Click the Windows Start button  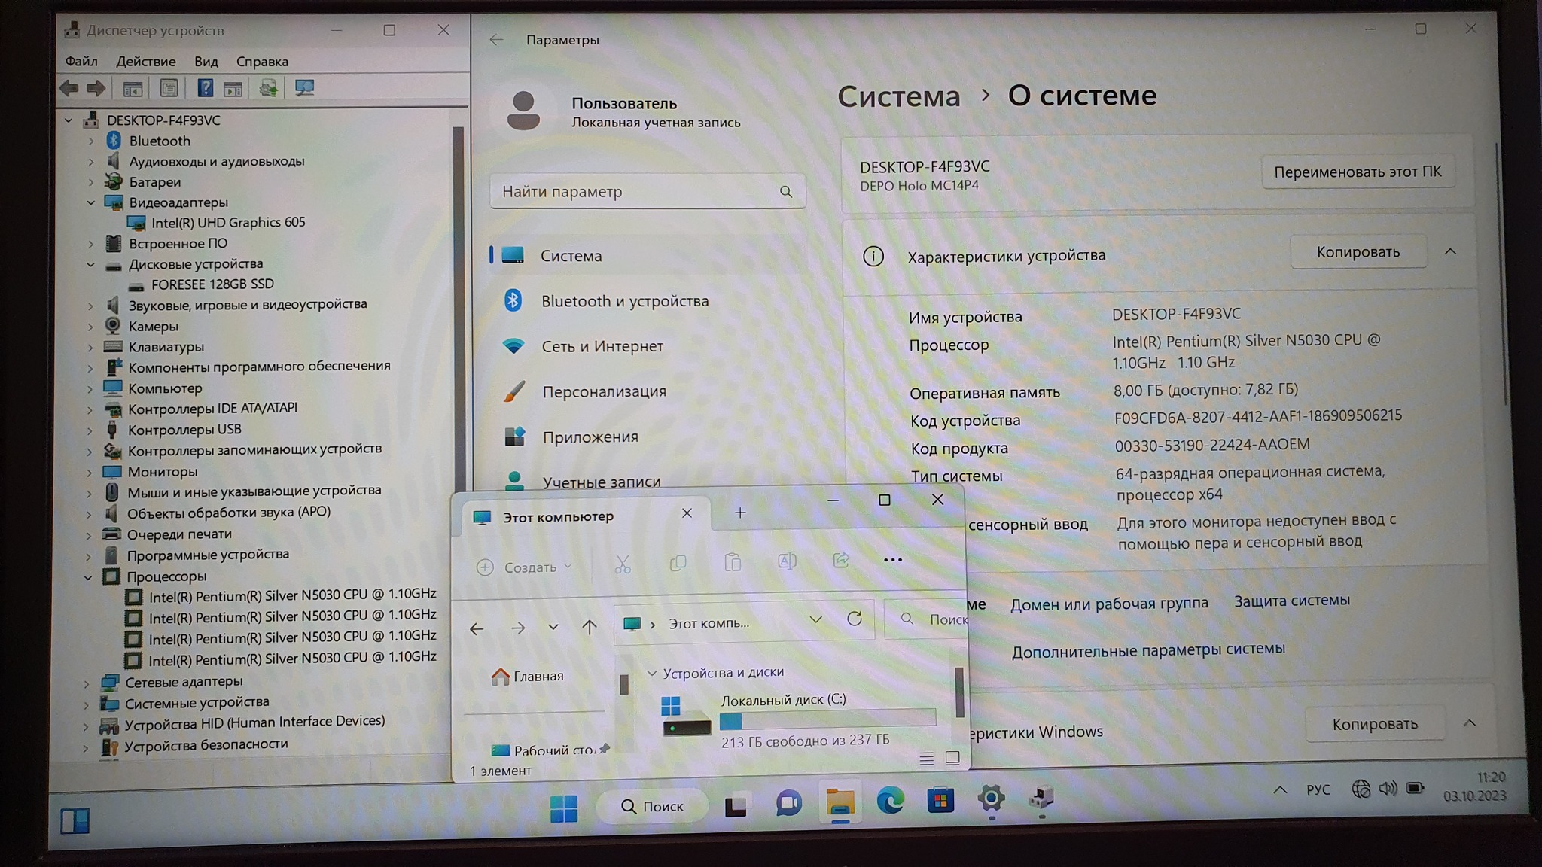(563, 808)
